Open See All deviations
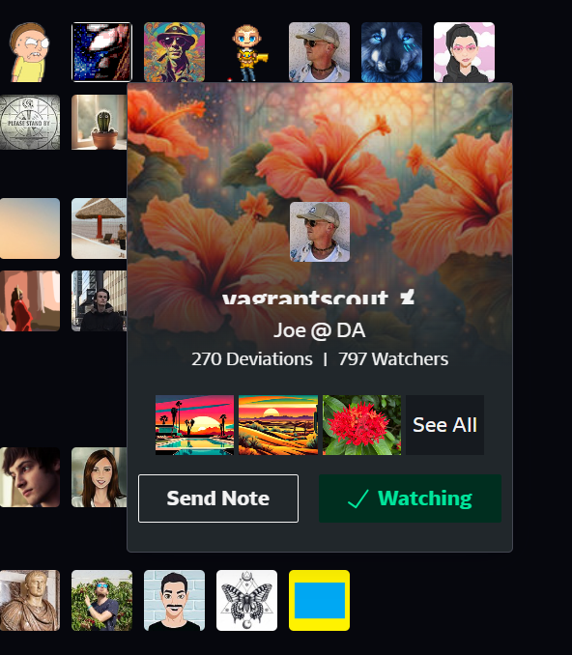The height and width of the screenshot is (655, 572). [x=445, y=425]
